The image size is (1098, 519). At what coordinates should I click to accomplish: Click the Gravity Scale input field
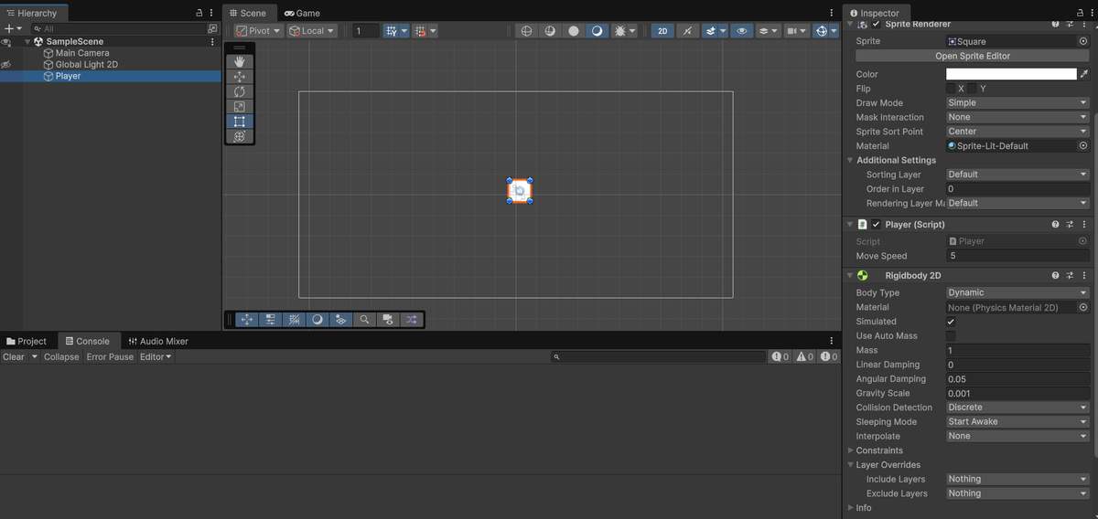point(1017,393)
